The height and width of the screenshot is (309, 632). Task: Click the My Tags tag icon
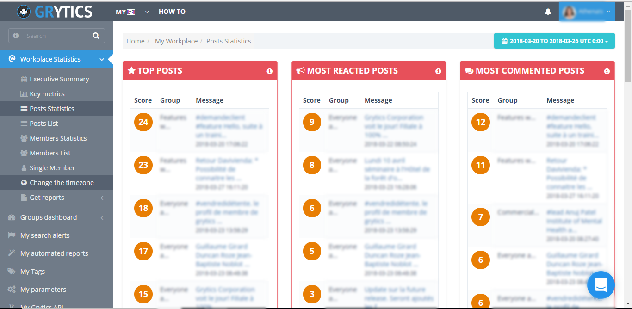pos(12,272)
